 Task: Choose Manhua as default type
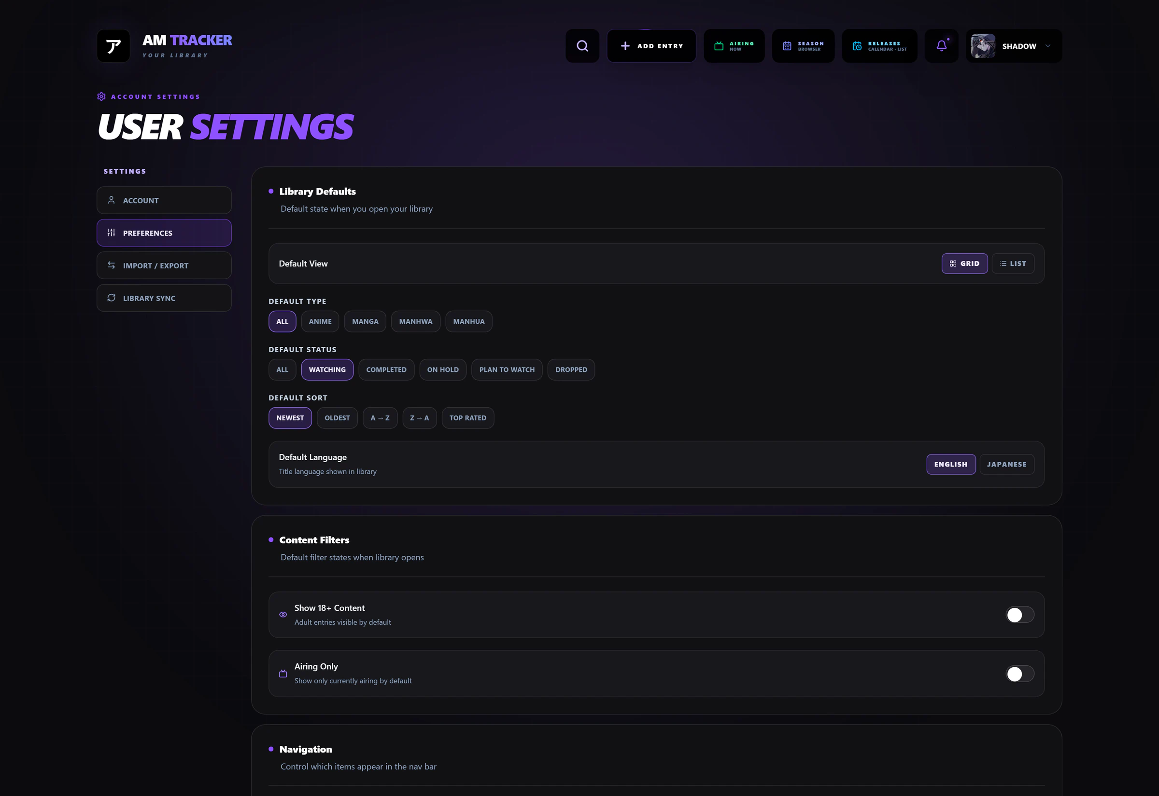tap(469, 321)
